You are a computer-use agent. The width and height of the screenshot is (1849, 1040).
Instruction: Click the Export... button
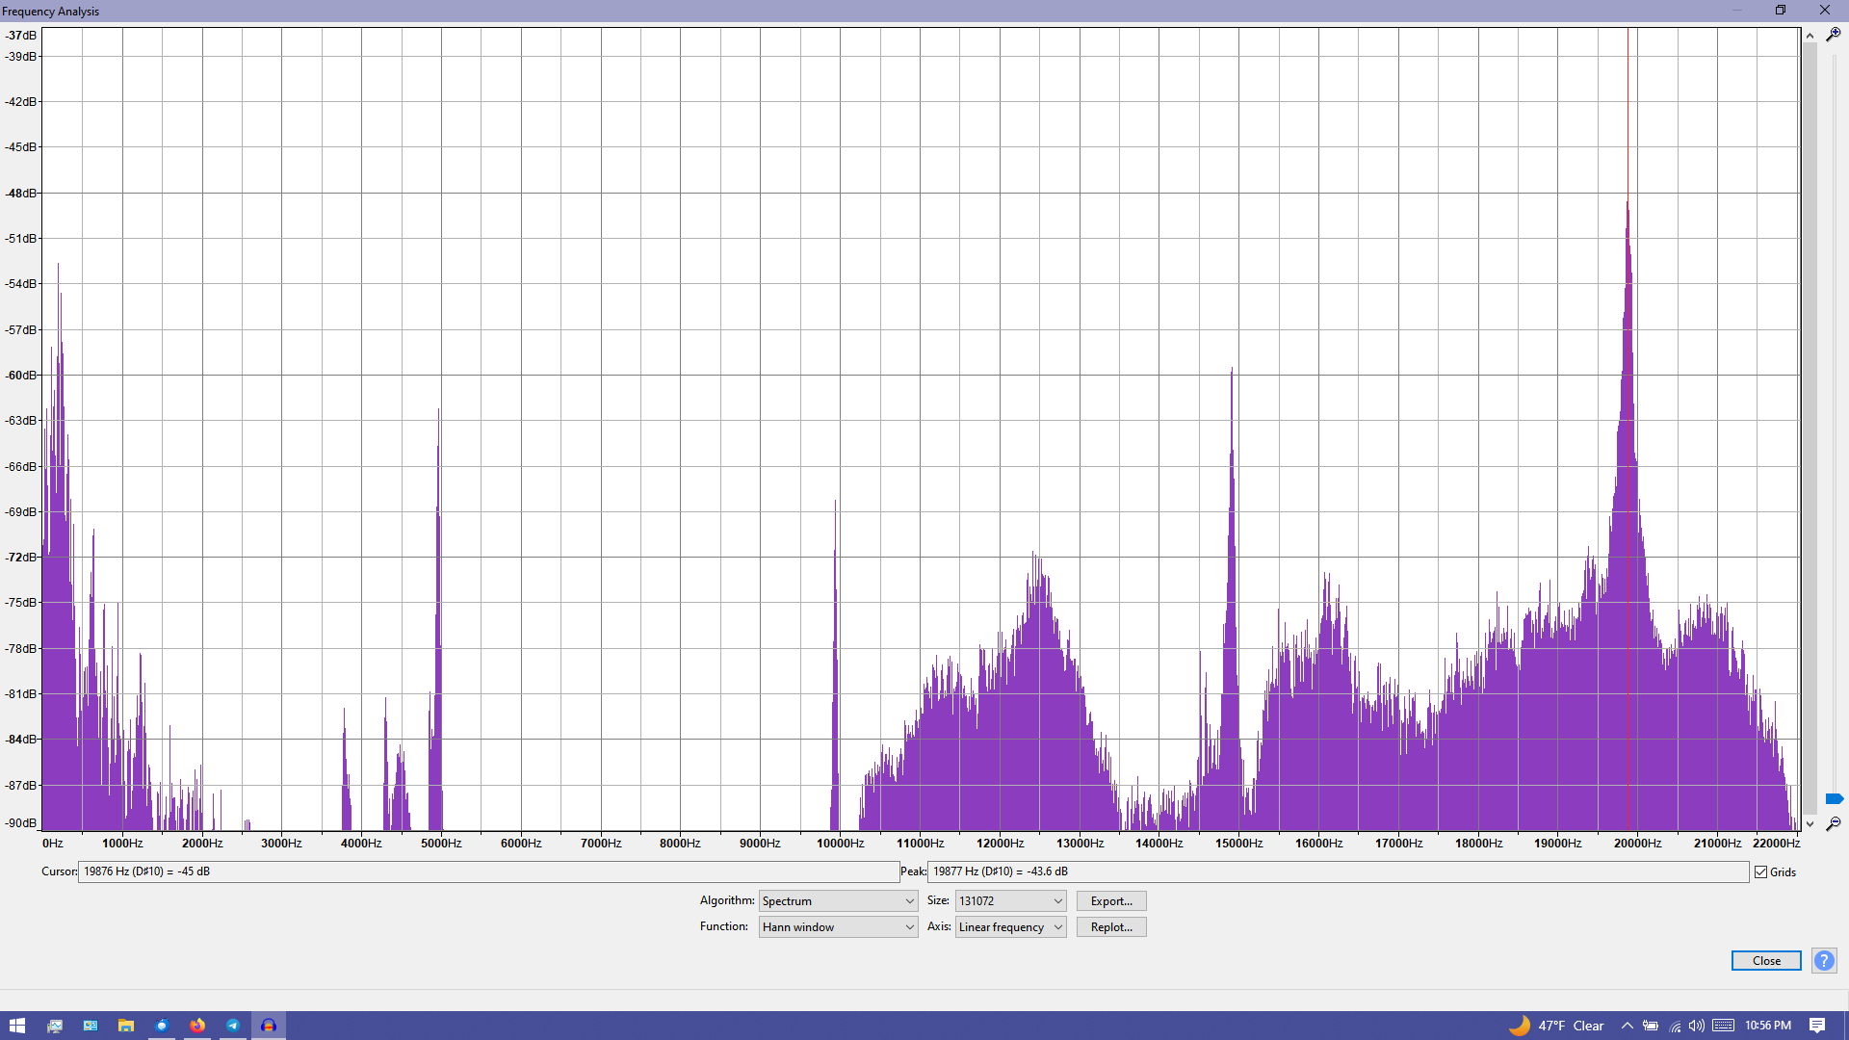1111,901
